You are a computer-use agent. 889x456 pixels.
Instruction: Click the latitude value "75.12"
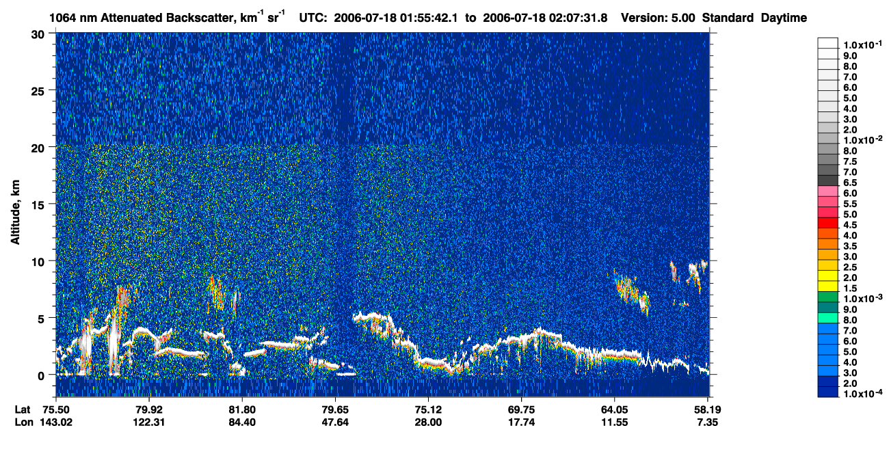(x=428, y=409)
